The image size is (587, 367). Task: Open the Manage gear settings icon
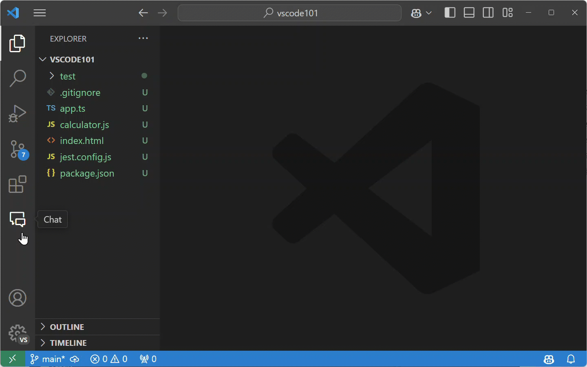[x=18, y=334]
